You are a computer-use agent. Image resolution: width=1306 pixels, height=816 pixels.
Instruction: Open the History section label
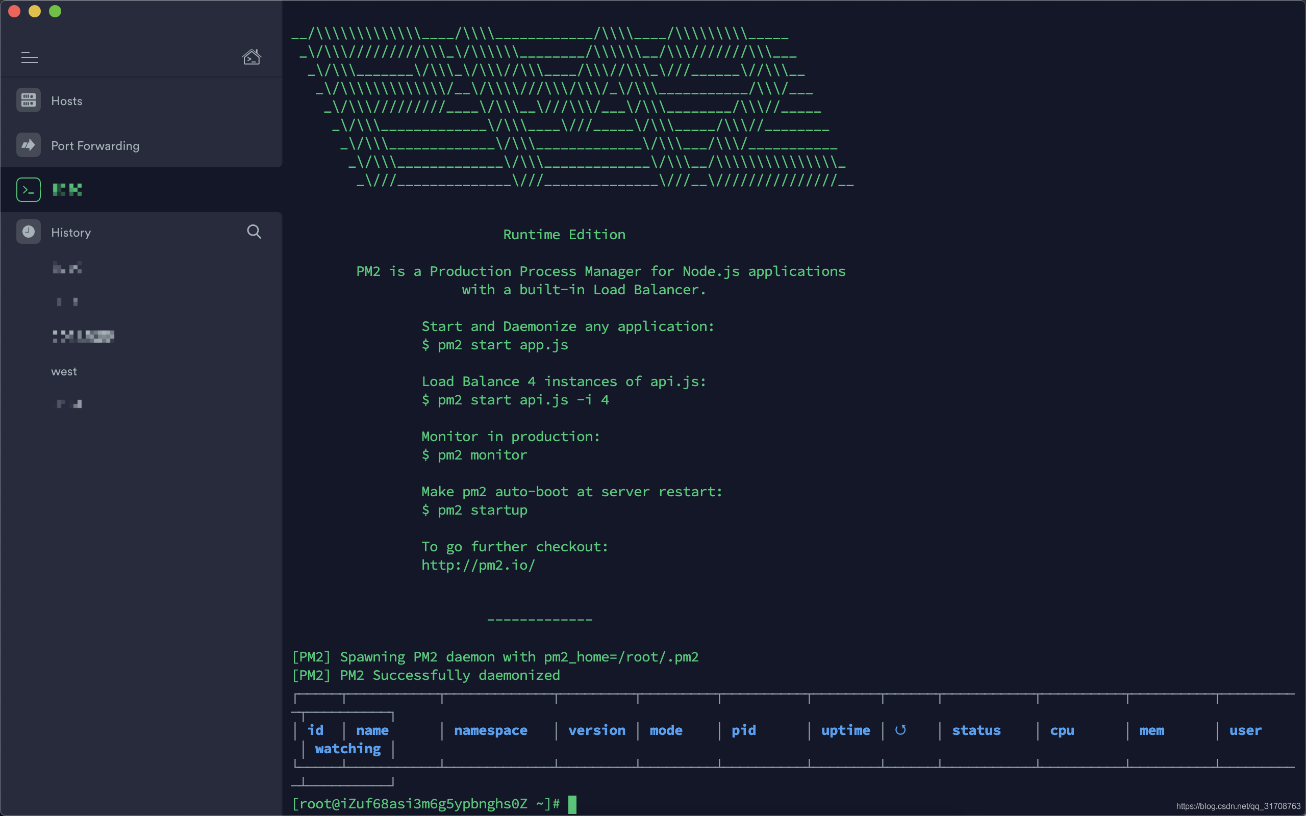[x=71, y=233]
